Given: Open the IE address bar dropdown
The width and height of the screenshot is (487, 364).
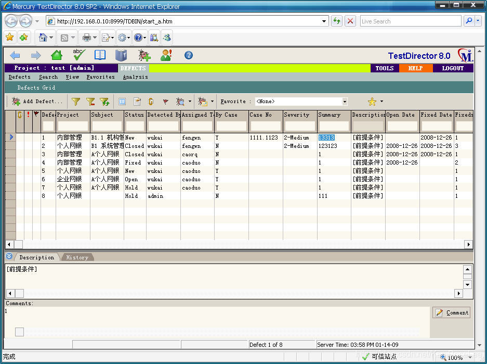Looking at the screenshot, I should coord(324,21).
